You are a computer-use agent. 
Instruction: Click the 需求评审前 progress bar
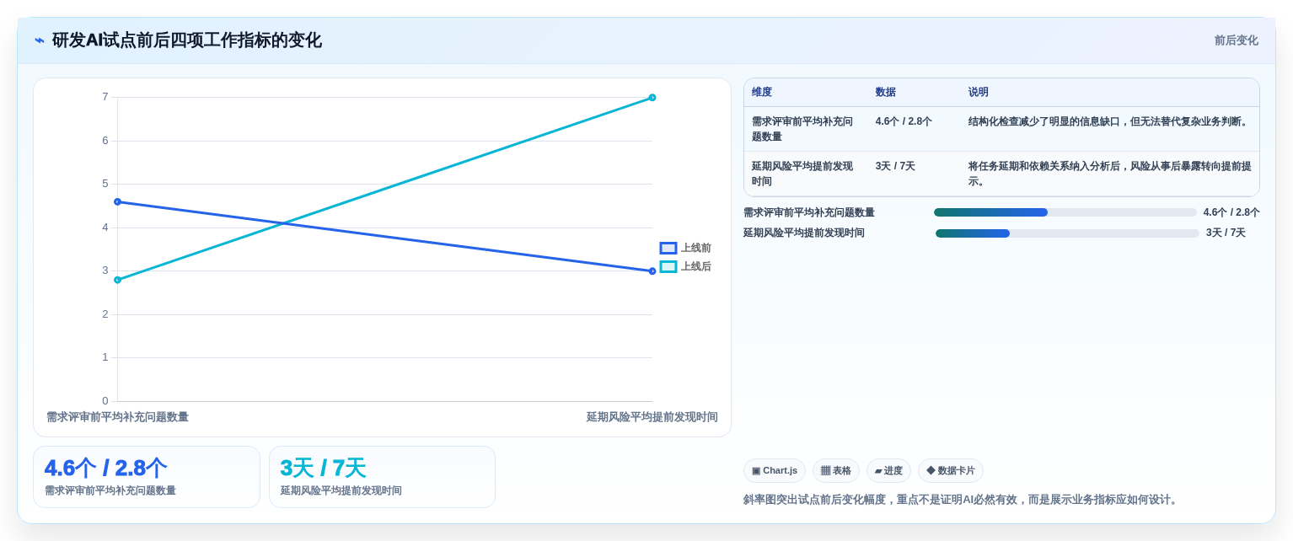[x=1065, y=212]
